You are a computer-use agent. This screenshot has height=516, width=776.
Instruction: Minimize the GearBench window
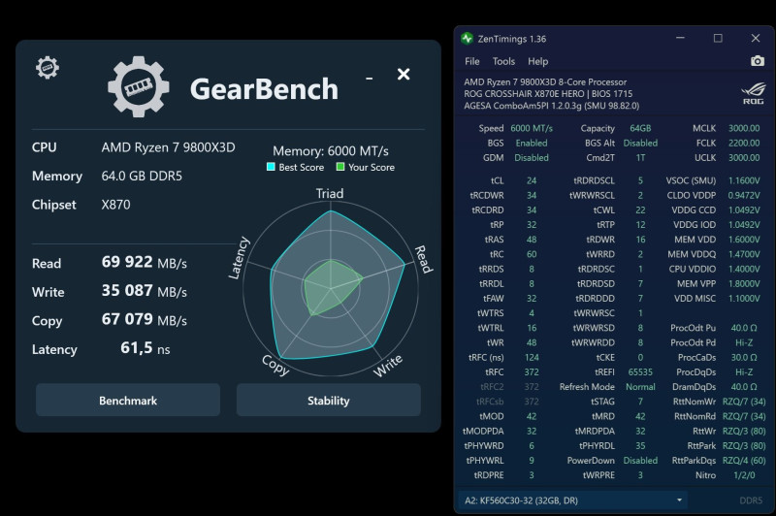(370, 79)
